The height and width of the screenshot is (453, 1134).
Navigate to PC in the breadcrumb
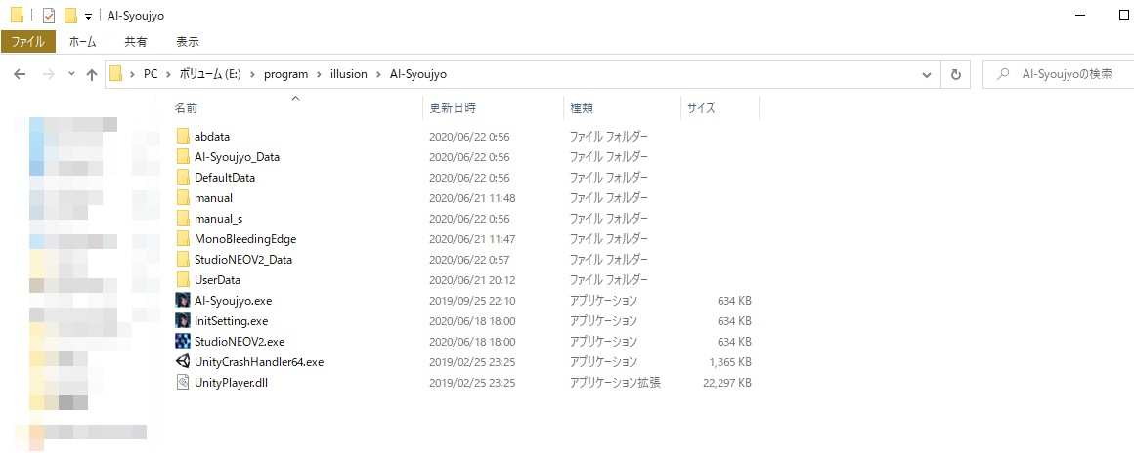[151, 73]
